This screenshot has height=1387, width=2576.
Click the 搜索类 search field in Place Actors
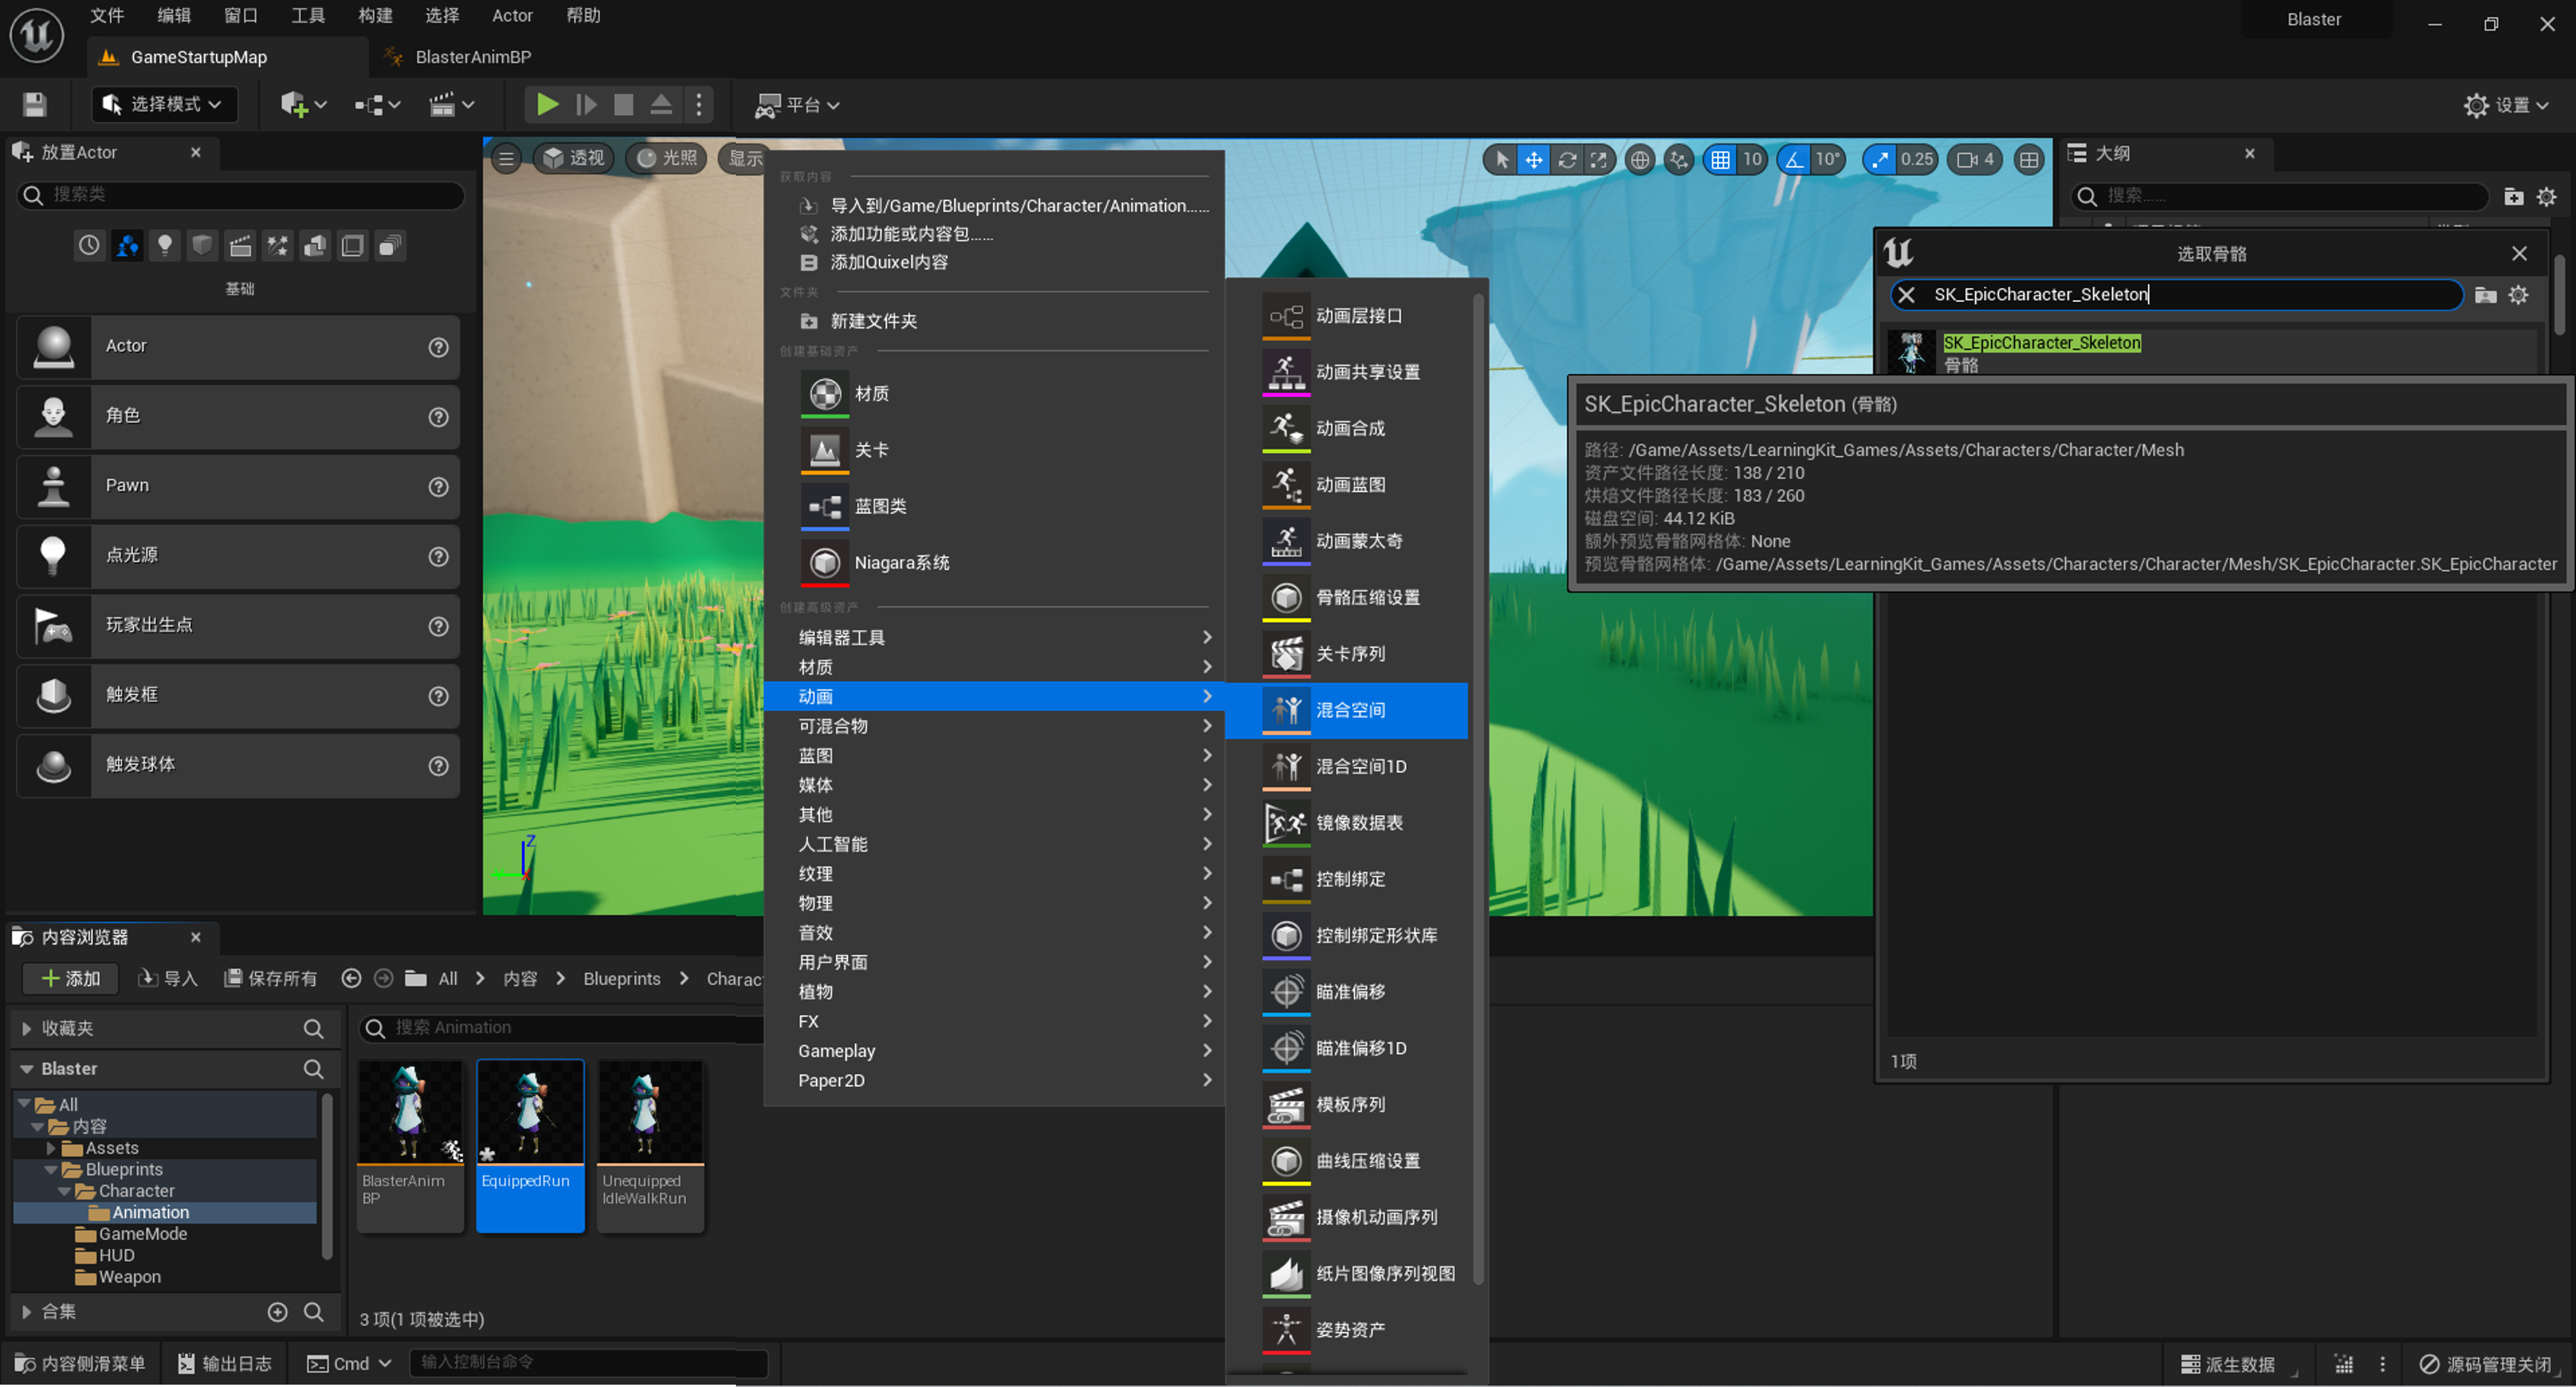point(240,194)
